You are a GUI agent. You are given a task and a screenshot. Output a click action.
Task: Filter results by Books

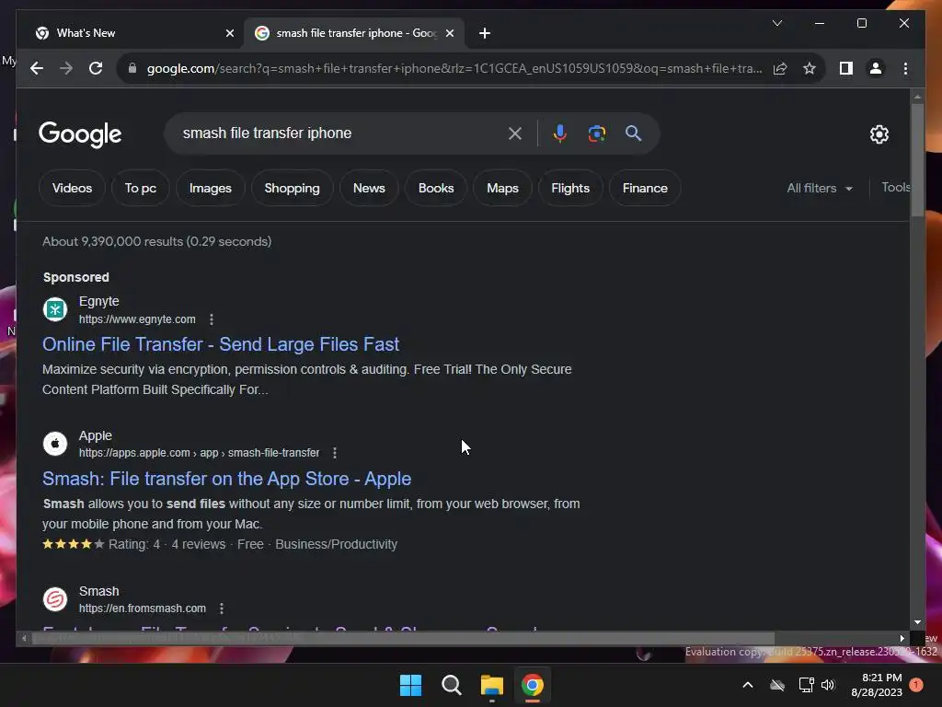coord(436,188)
